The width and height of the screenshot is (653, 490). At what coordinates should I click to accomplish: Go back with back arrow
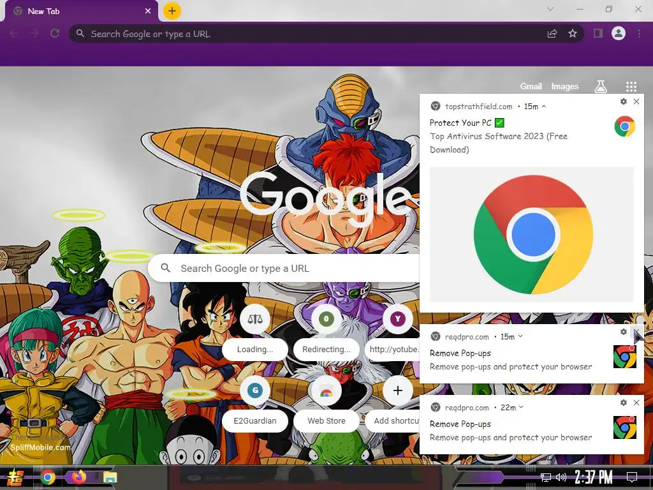coord(14,33)
